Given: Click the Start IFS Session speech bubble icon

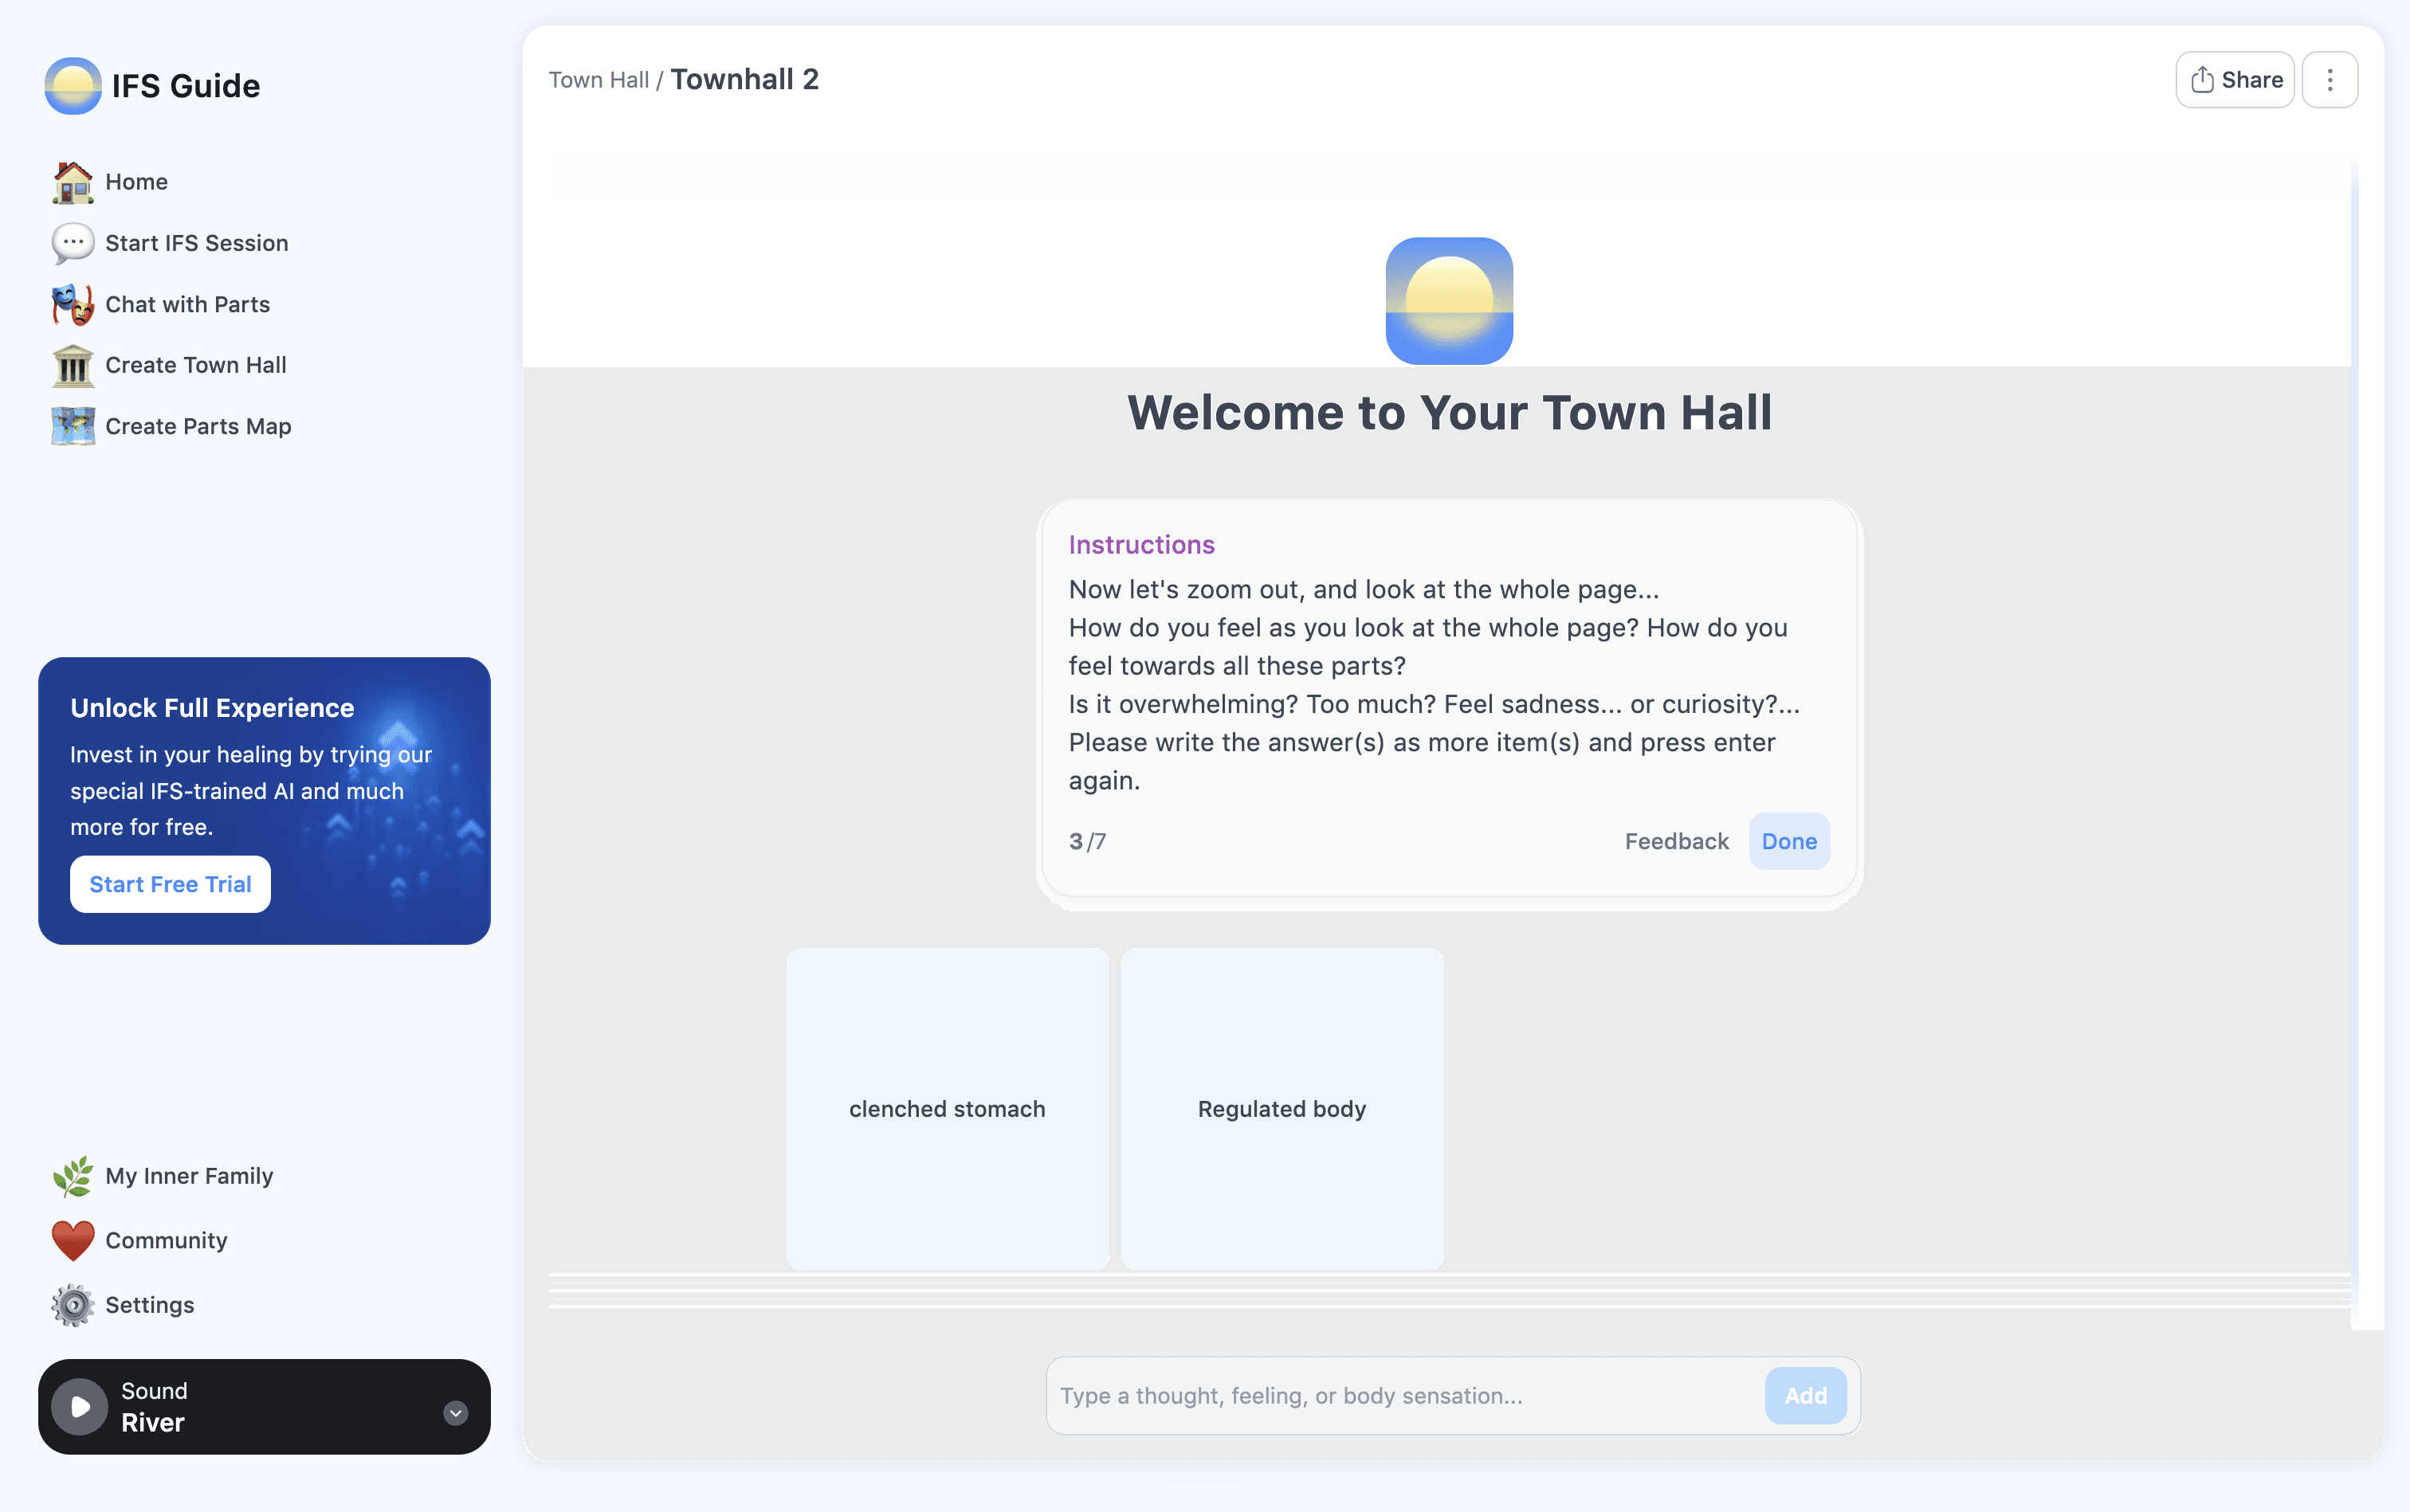Looking at the screenshot, I should (73, 243).
